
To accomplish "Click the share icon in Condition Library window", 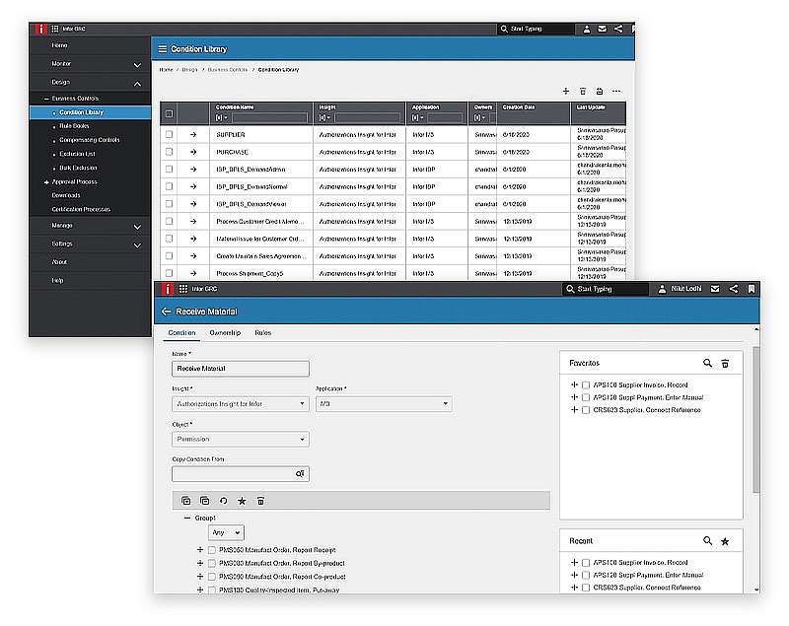I will click(x=618, y=29).
